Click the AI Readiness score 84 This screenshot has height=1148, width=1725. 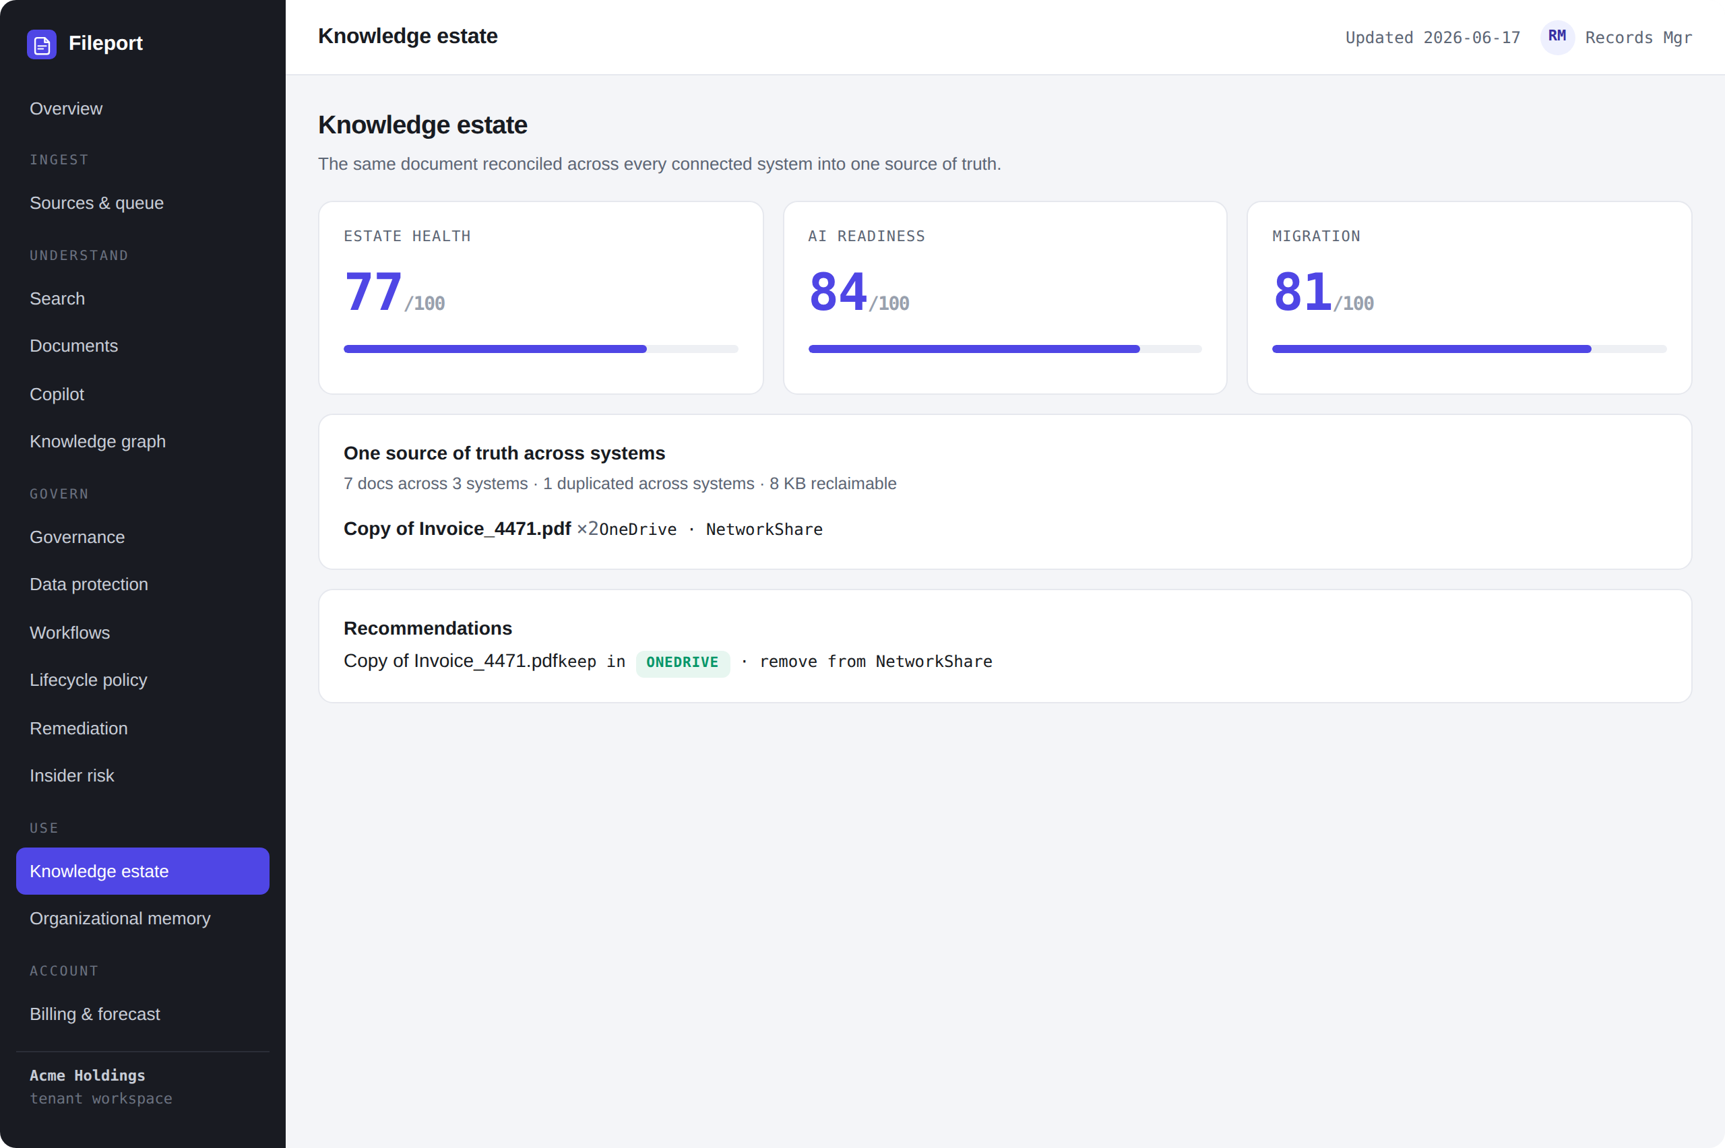pos(838,292)
